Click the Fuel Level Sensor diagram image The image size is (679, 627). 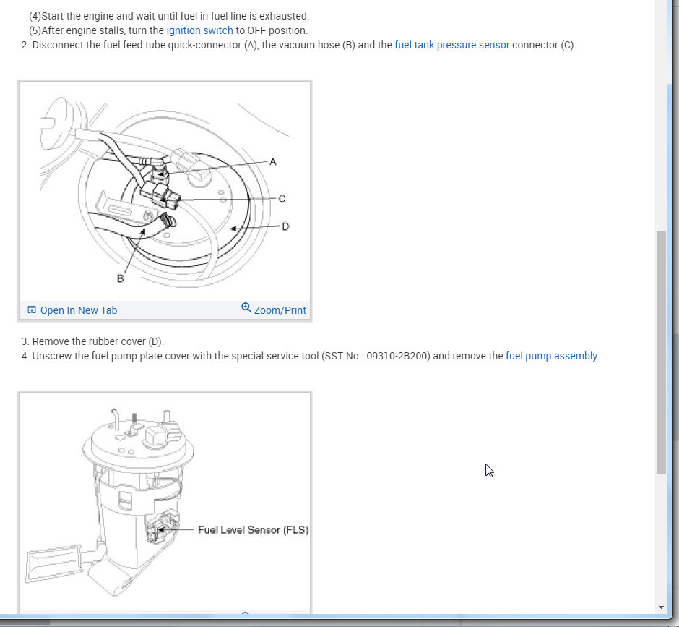[x=165, y=502]
